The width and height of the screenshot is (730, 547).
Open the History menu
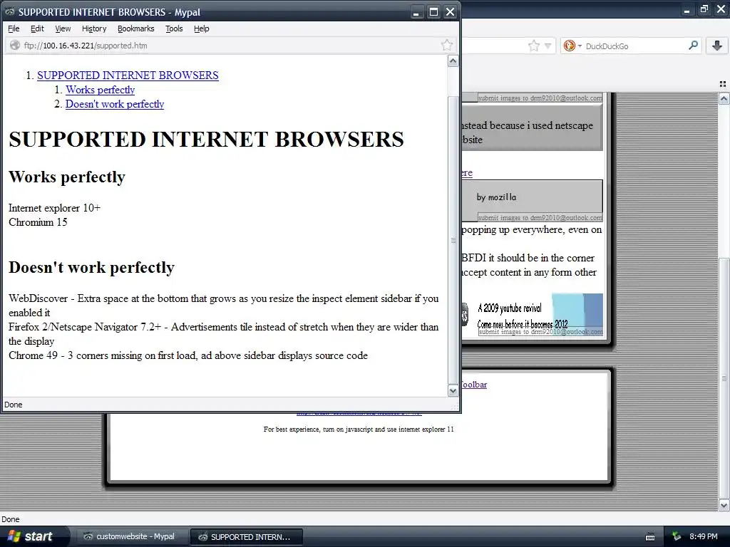pos(94,28)
